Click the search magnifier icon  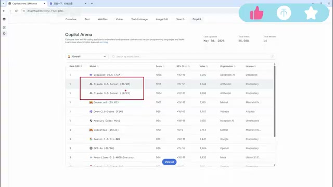[113, 57]
